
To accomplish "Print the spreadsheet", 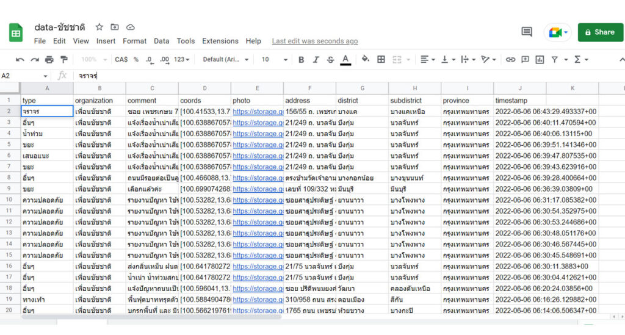I will tap(49, 60).
